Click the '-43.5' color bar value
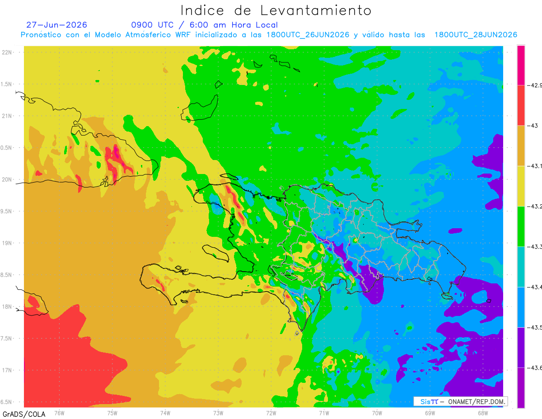This screenshot has width=542, height=419. click(x=535, y=327)
